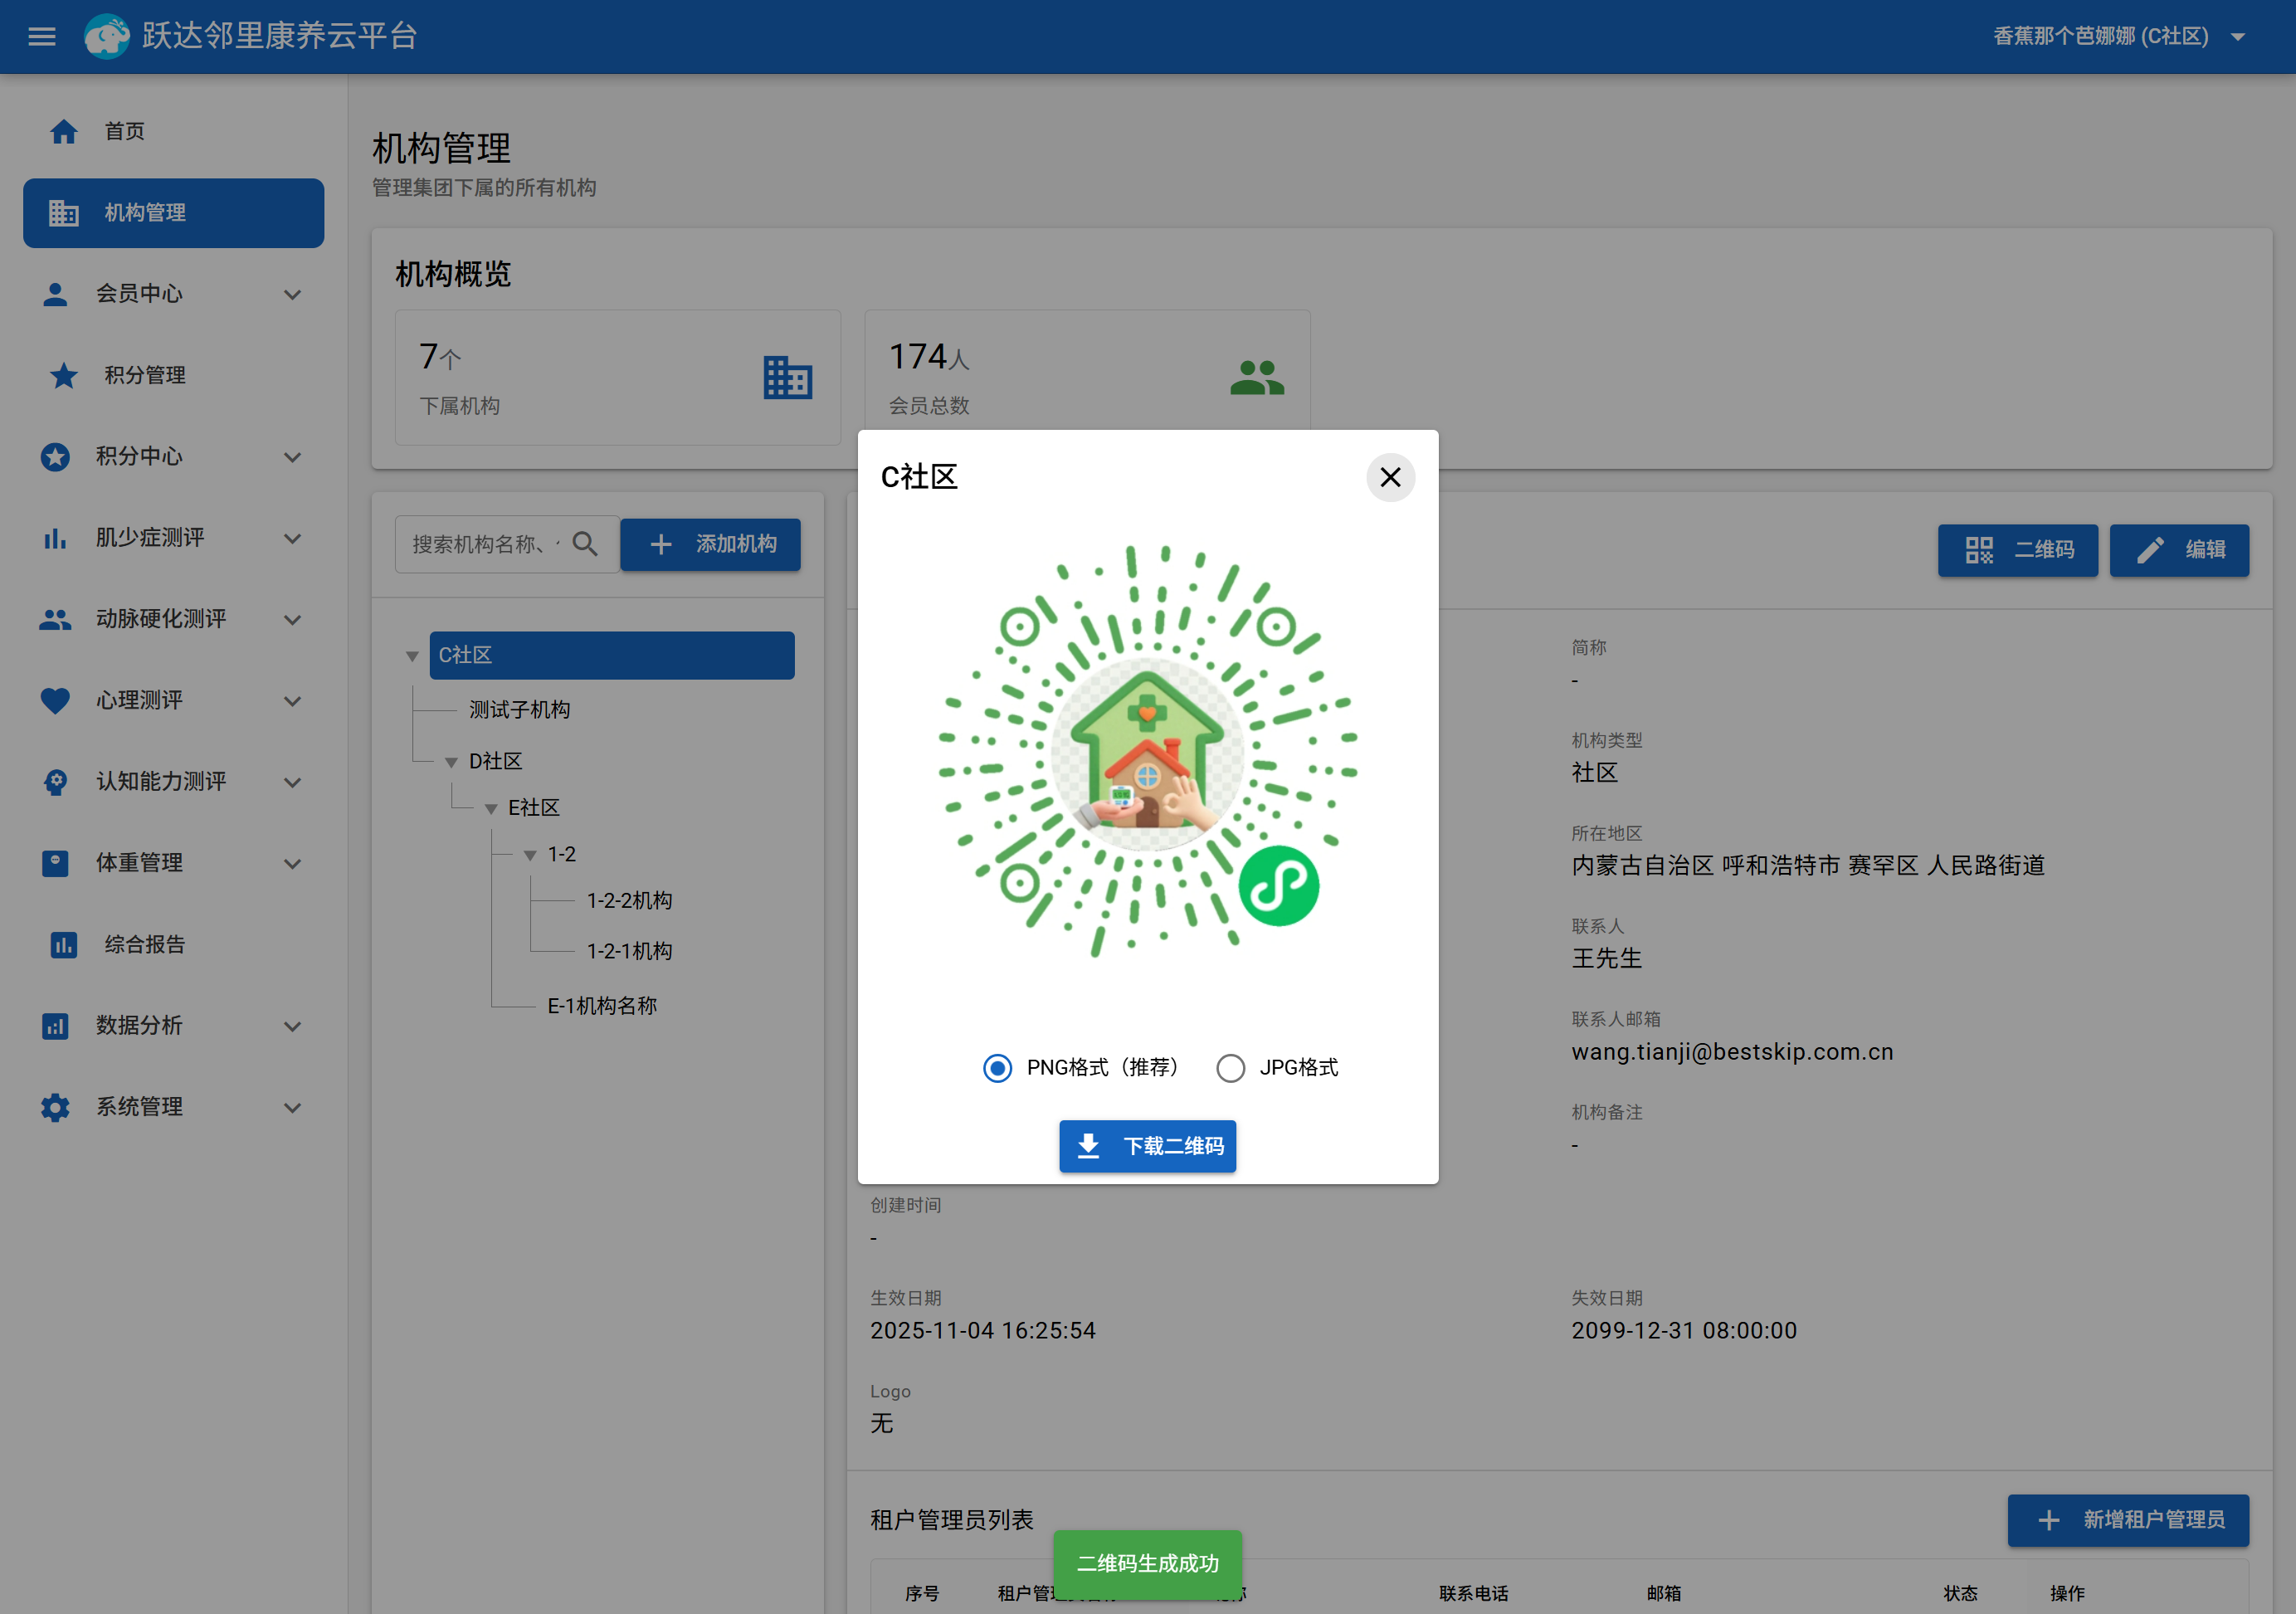The width and height of the screenshot is (2296, 1614).
Task: Collapse the E社区 tree node
Action: point(491,809)
